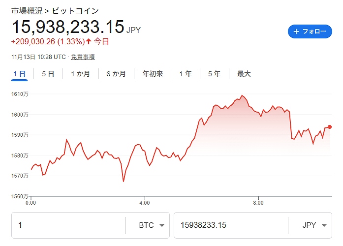Show the 5年 chart range
Screen dimensions: 343x246
[x=214, y=74]
